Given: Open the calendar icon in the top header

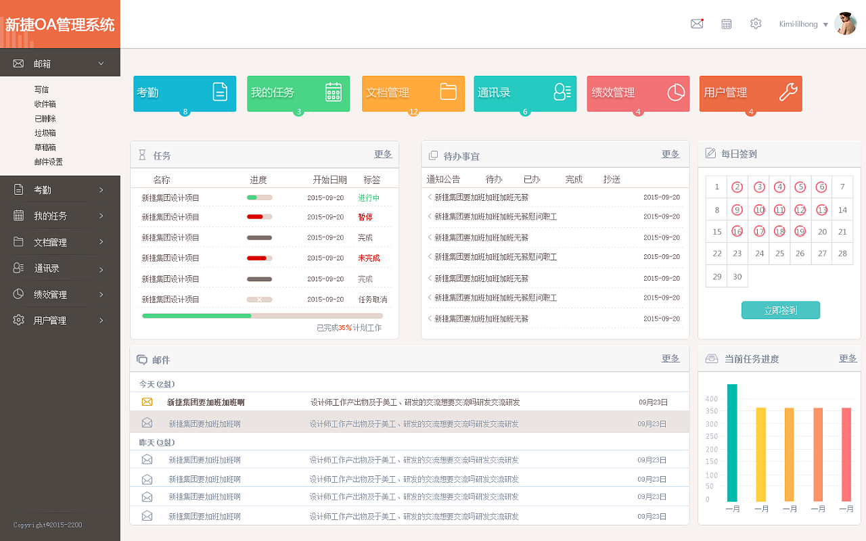Looking at the screenshot, I should [727, 24].
